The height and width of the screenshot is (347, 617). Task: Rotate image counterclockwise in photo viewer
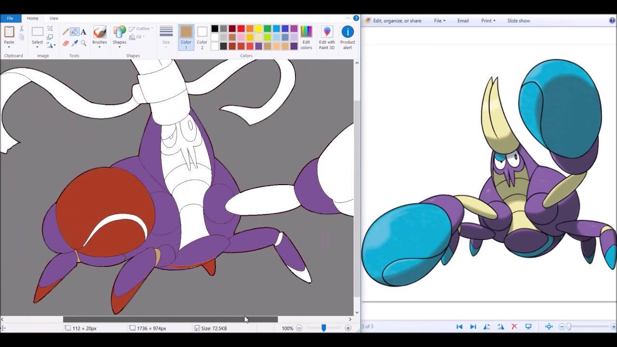(487, 327)
